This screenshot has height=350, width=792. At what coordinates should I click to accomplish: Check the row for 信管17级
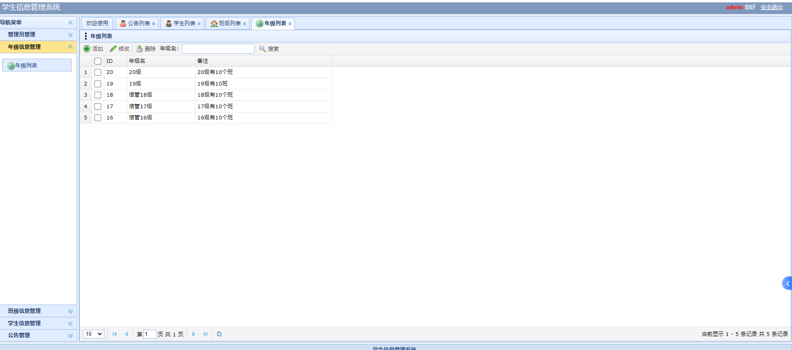[98, 107]
